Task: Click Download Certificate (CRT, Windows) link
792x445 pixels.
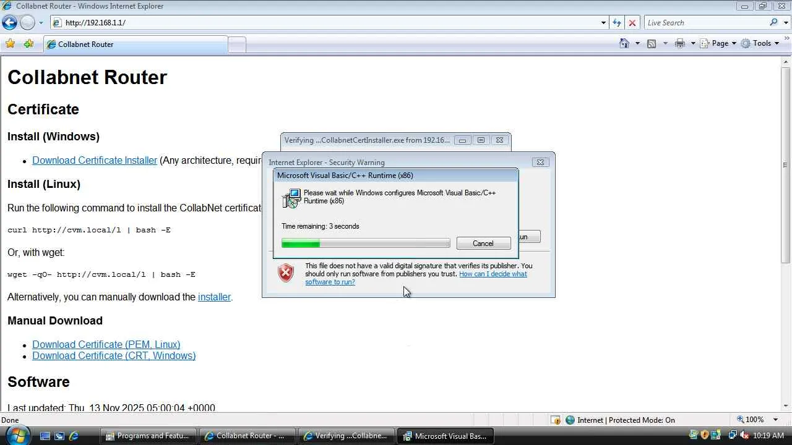Action: click(x=114, y=355)
